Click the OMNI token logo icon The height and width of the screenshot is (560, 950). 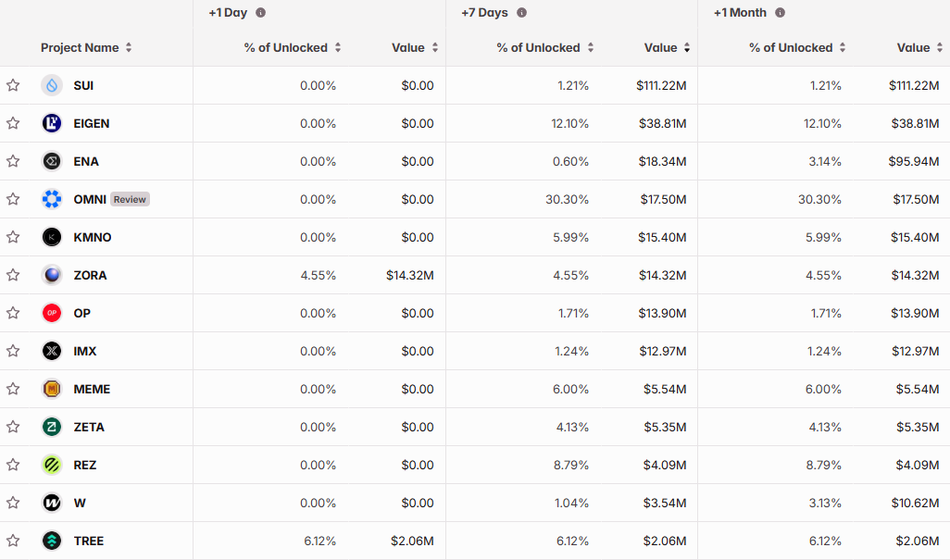[x=52, y=199]
